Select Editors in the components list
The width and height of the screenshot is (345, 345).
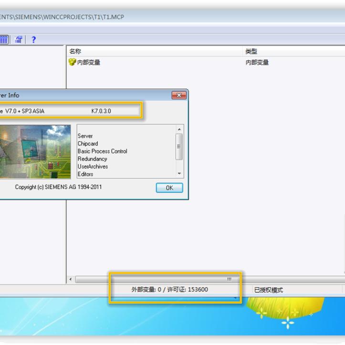85,174
